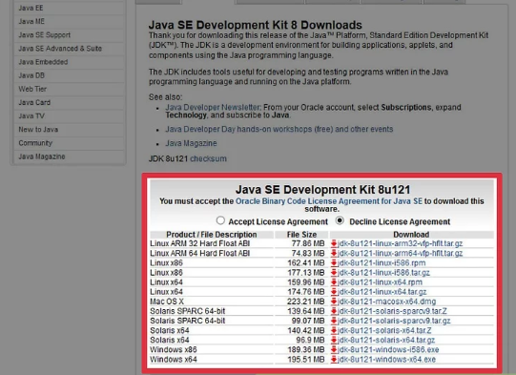Open Java ME in sidebar
This screenshot has width=516, height=375.
pyautogui.click(x=31, y=21)
